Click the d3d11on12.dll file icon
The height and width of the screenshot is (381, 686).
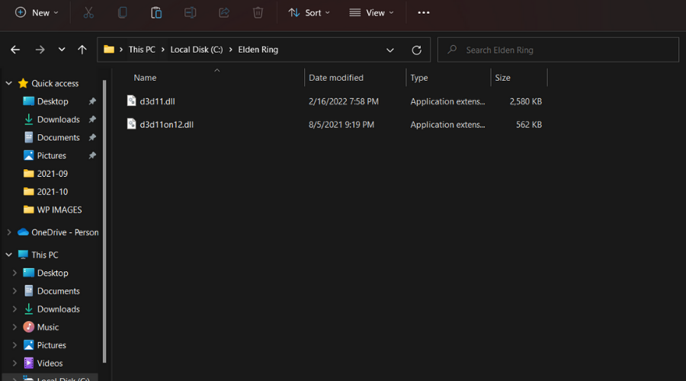pos(131,124)
